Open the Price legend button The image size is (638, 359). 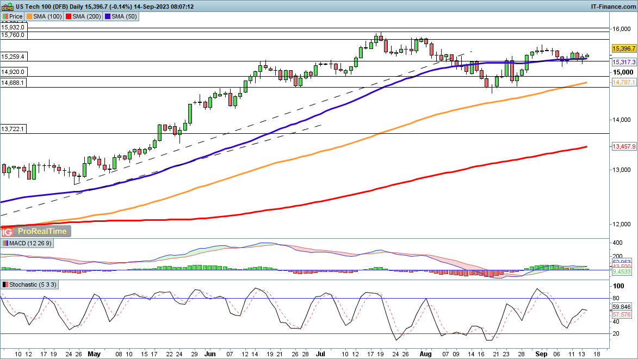click(x=12, y=16)
